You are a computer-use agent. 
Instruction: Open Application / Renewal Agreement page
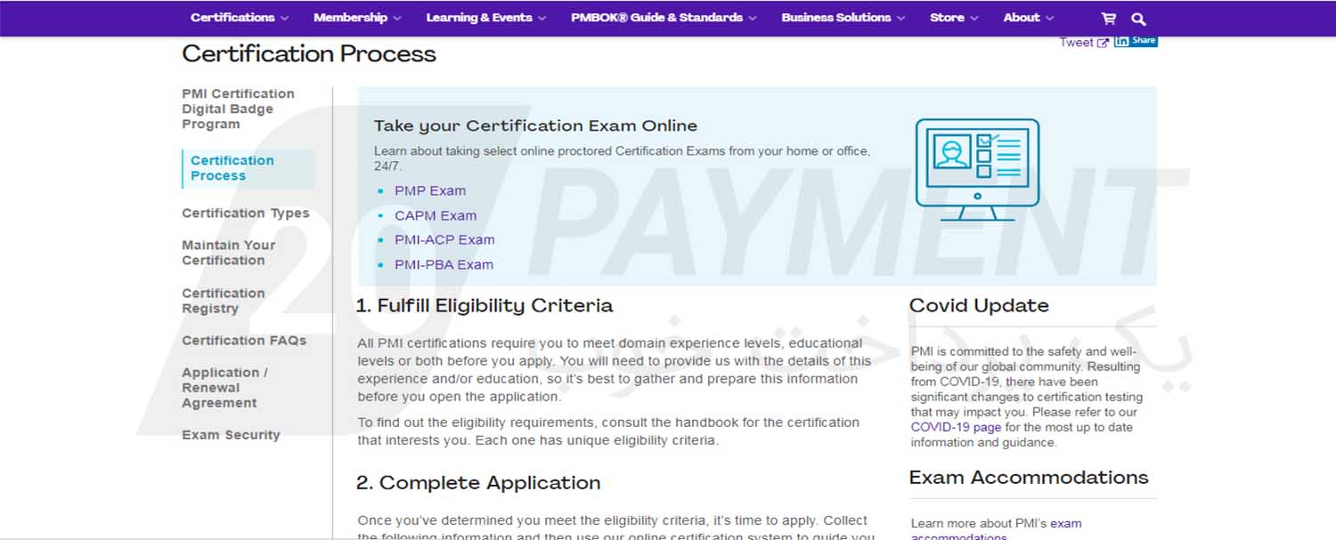(x=224, y=388)
